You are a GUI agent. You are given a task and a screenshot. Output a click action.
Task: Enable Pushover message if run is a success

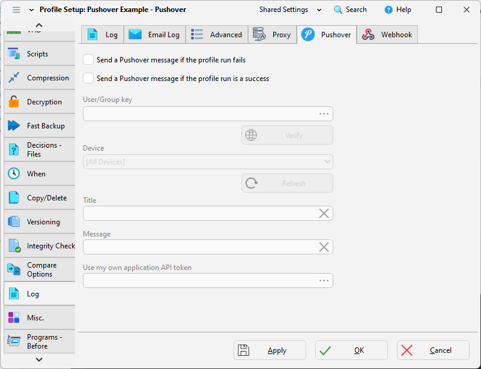(88, 79)
